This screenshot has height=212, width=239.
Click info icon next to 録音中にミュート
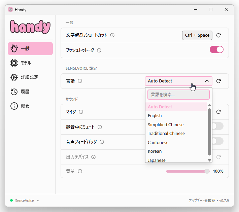pyautogui.click(x=100, y=127)
